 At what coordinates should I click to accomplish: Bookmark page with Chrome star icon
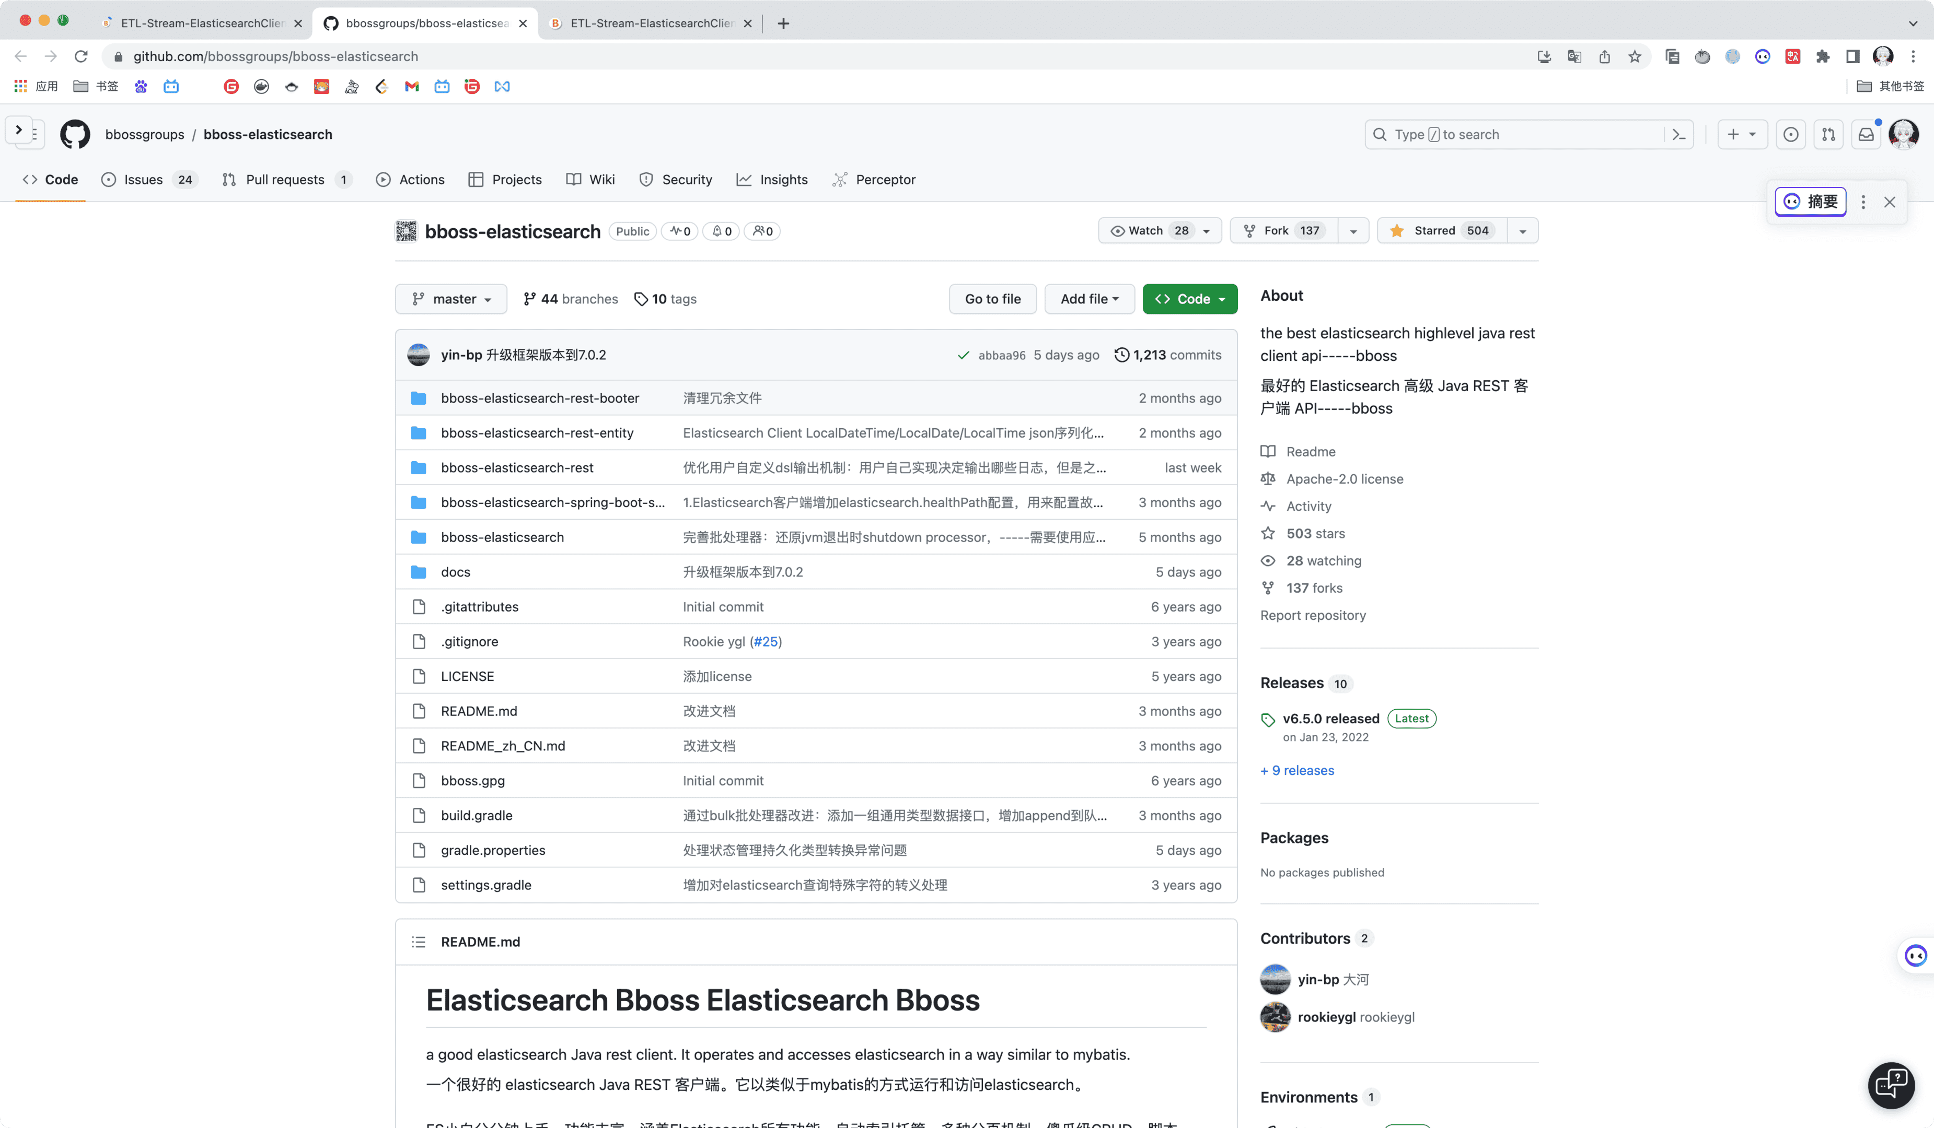[x=1635, y=56]
